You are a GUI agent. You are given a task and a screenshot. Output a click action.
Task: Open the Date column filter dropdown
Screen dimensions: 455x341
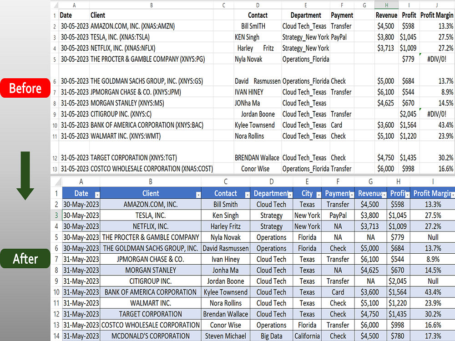(97, 195)
